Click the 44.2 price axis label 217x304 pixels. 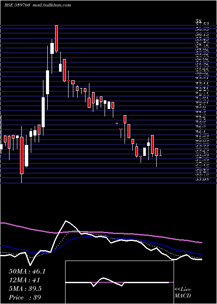[202, 117]
